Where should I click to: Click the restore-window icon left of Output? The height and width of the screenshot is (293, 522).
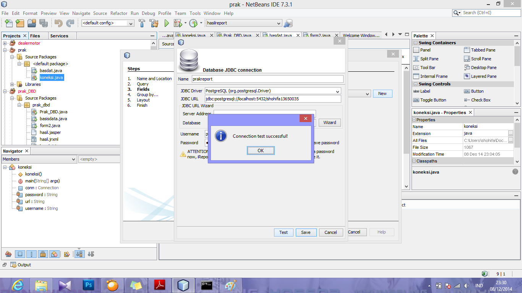tap(5, 265)
